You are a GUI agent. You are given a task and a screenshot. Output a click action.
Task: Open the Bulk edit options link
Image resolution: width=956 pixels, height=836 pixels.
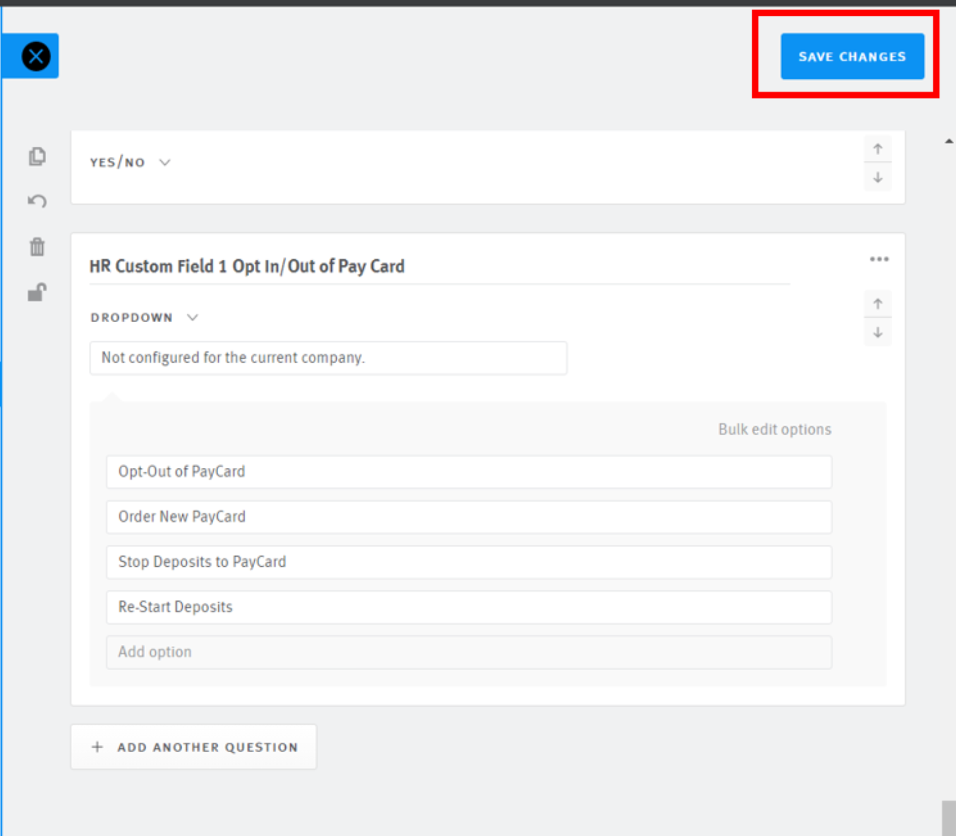click(774, 429)
